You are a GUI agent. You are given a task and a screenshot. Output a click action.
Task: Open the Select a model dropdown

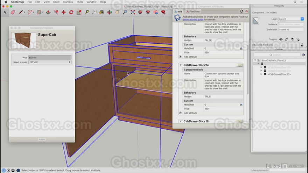point(50,62)
